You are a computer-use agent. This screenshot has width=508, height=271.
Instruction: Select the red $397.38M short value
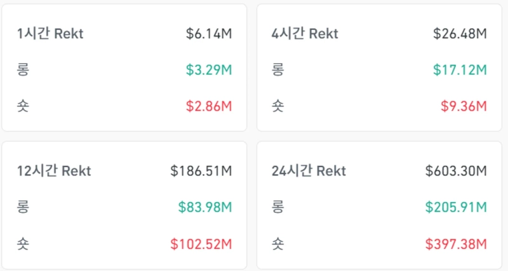(456, 243)
